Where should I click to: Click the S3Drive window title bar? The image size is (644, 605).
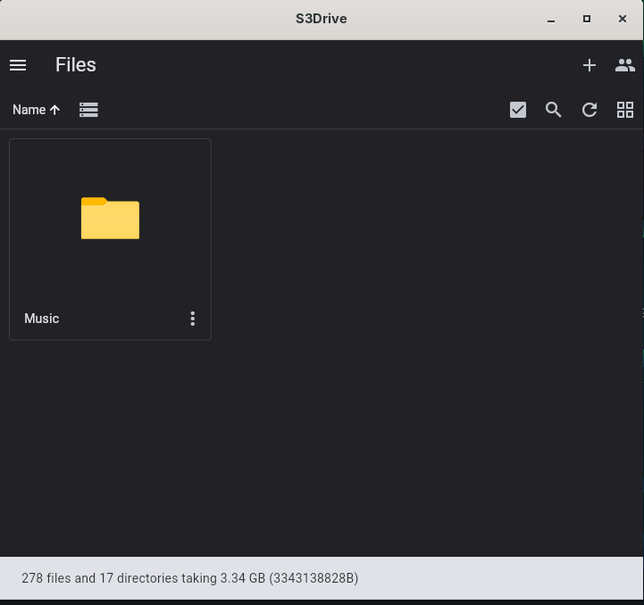click(x=322, y=19)
